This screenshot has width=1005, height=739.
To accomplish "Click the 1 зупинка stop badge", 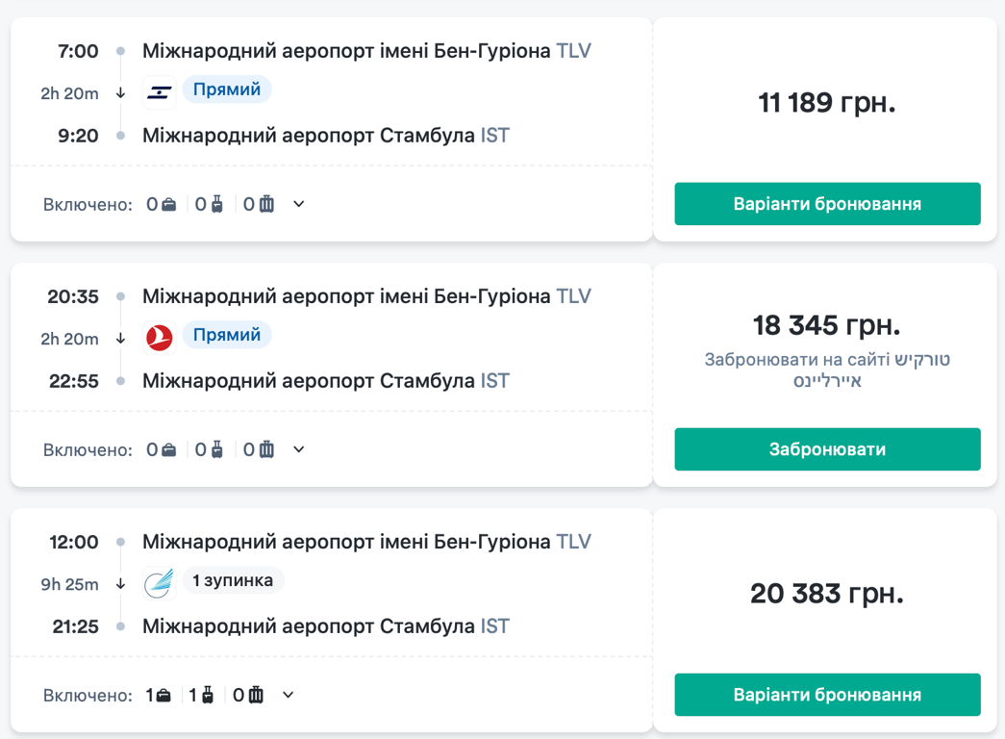I will coord(233,580).
